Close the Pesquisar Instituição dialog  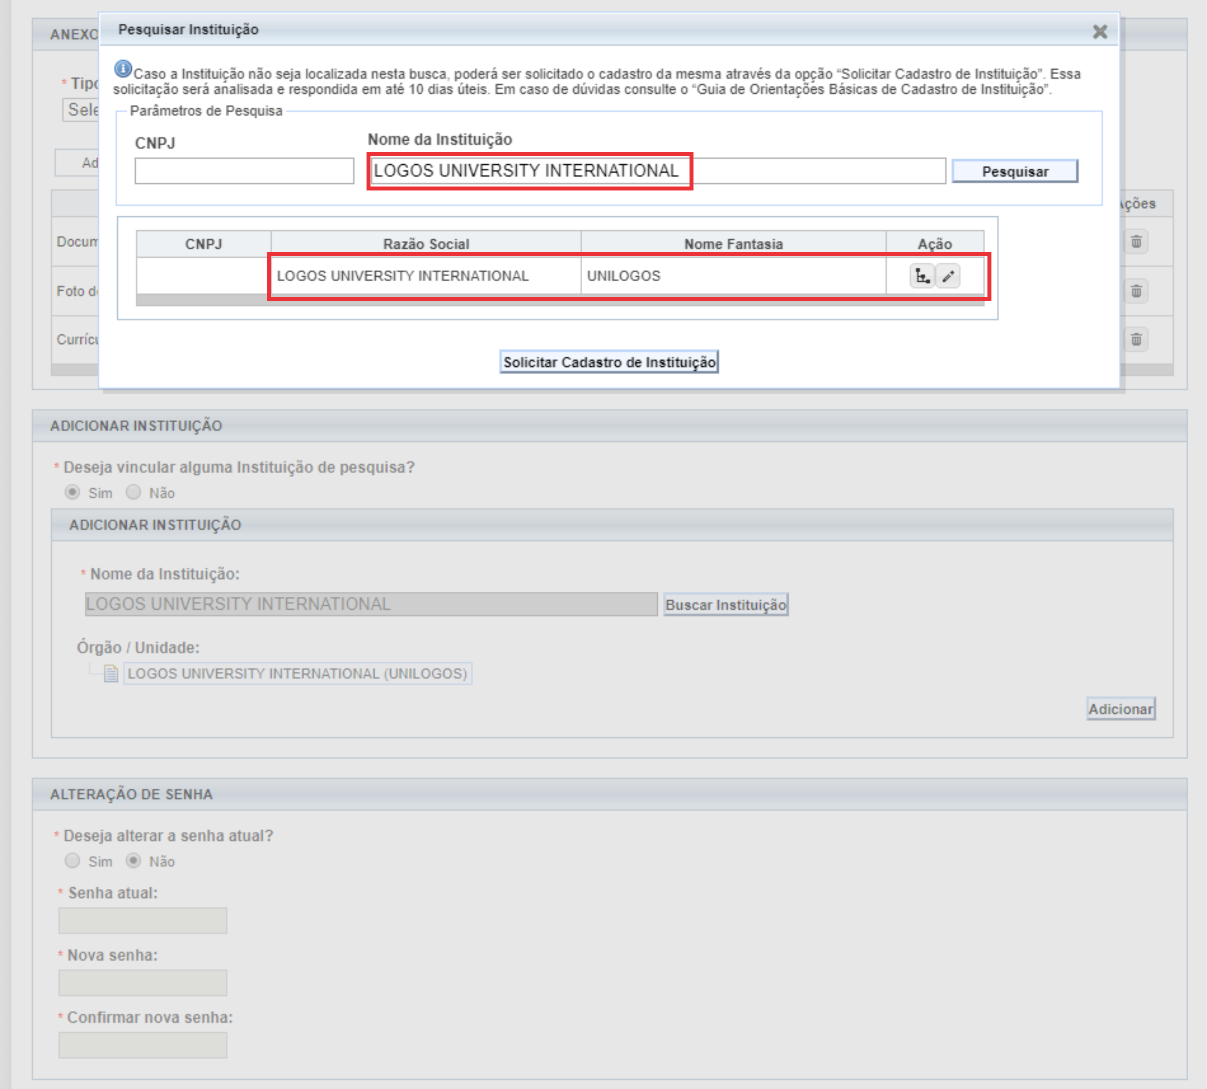pos(1099,32)
